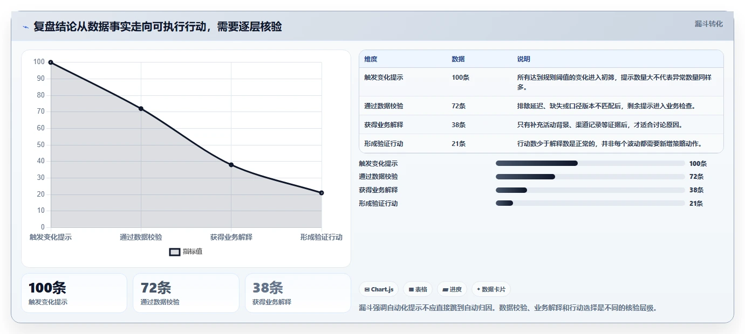
Task: Click the 21条 cell in the table
Action: tap(459, 144)
